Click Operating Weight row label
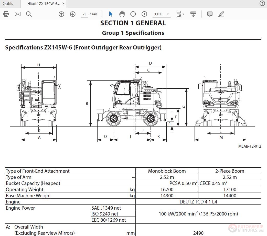Image resolution: width=267 pixels, height=236 pixels. click(25, 189)
